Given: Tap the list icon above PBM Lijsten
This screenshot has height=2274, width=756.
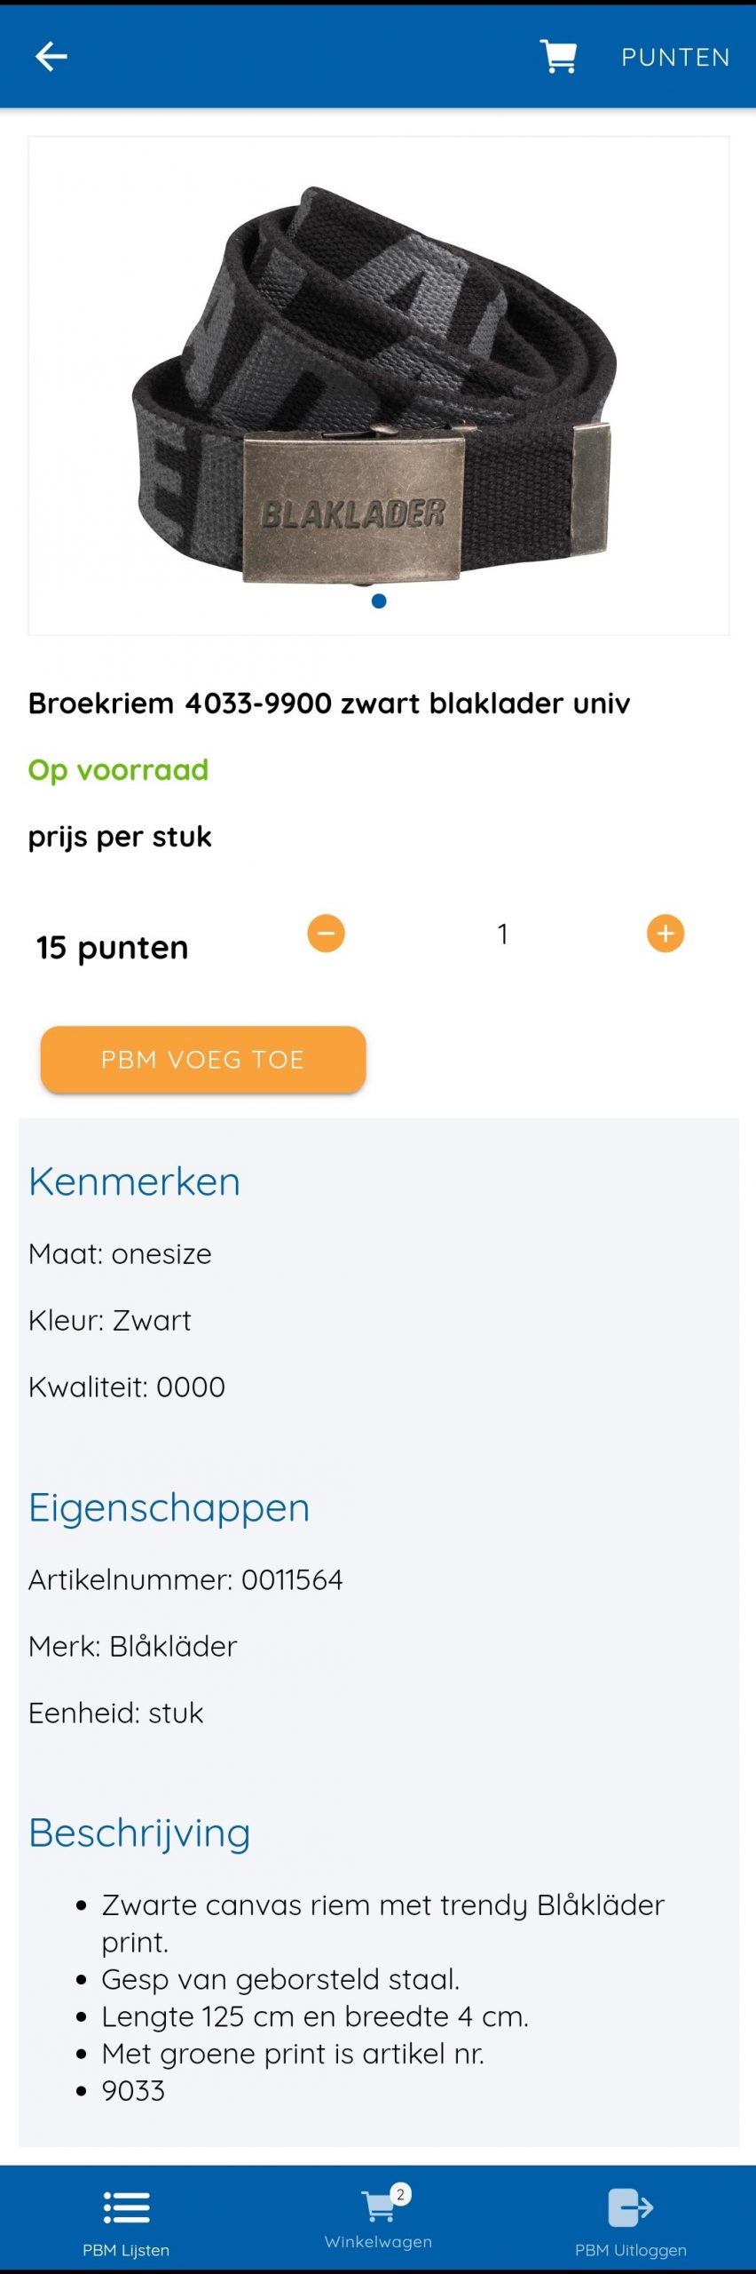Looking at the screenshot, I should click(126, 2207).
